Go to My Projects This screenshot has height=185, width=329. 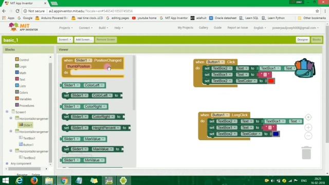(x=185, y=27)
